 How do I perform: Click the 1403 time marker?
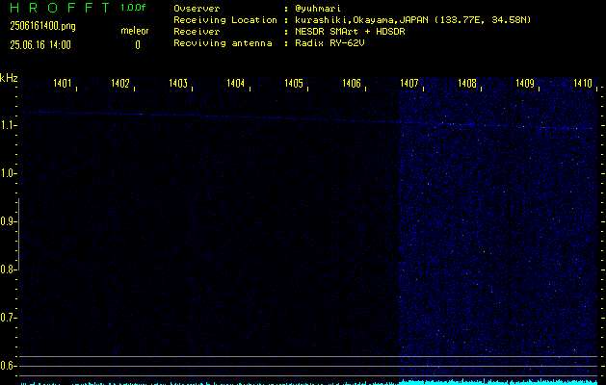tap(178, 83)
